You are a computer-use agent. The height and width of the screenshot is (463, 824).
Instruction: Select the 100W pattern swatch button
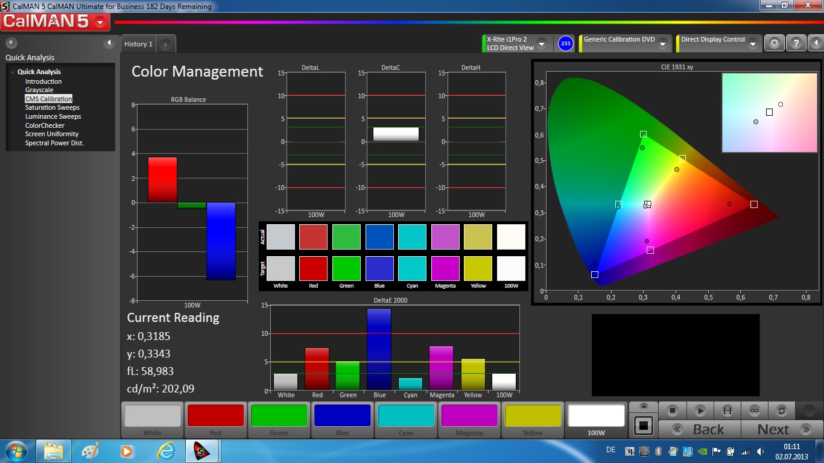[x=596, y=420]
